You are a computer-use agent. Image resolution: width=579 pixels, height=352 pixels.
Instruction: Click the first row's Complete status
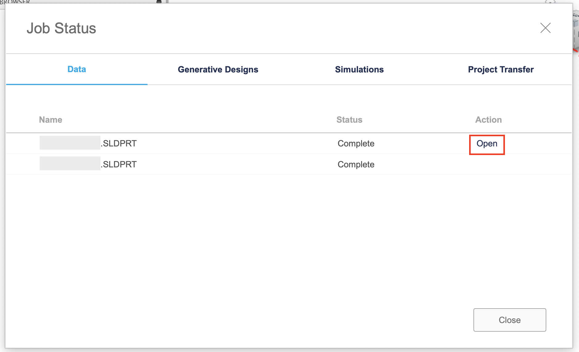point(356,144)
